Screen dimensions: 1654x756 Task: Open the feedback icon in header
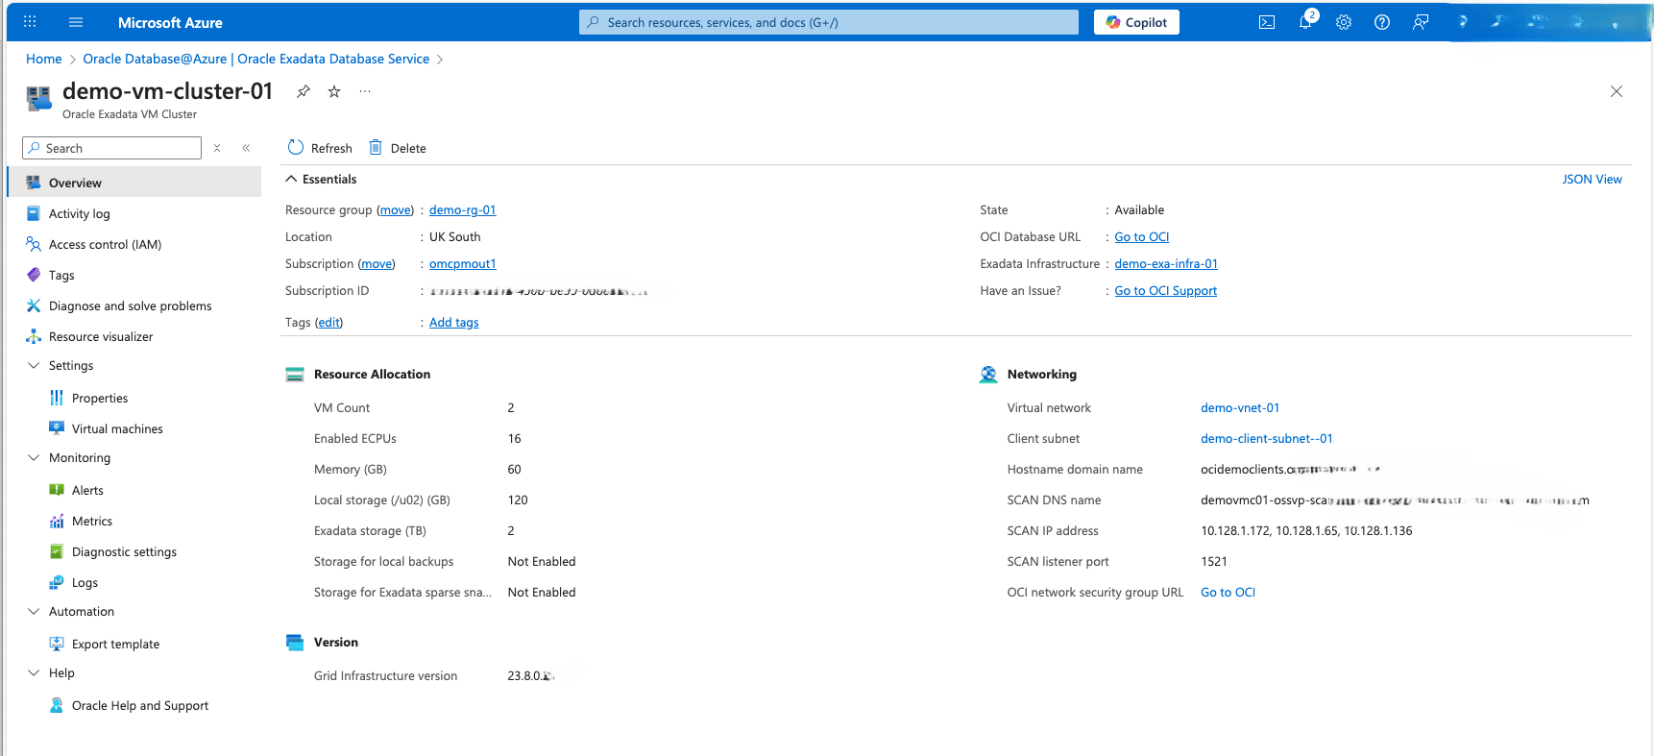[1421, 22]
